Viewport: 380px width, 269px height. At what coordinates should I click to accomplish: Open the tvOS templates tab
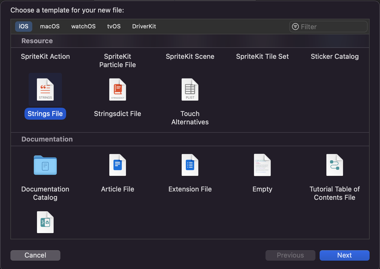[114, 26]
